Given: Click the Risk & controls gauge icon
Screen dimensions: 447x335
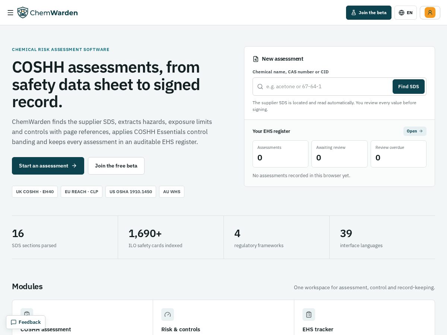Looking at the screenshot, I should tap(168, 315).
